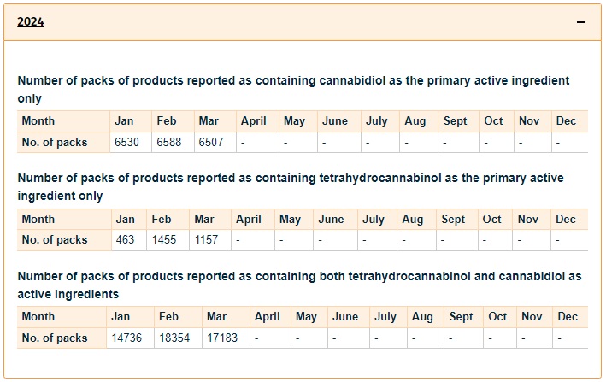This screenshot has width=606, height=382.
Task: Collapse the 2024 section using minus icon
Action: pos(581,22)
